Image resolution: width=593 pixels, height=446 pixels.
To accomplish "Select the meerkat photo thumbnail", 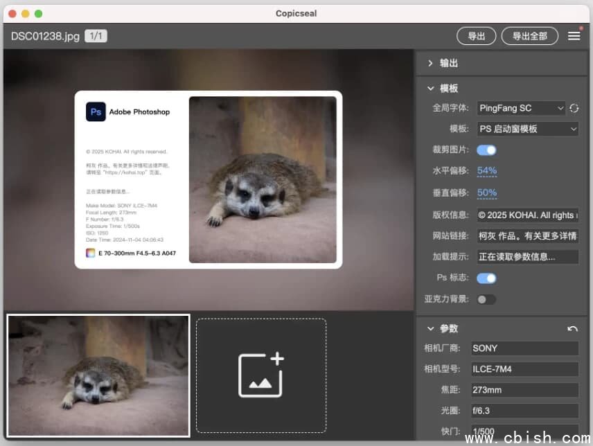I will [98, 375].
